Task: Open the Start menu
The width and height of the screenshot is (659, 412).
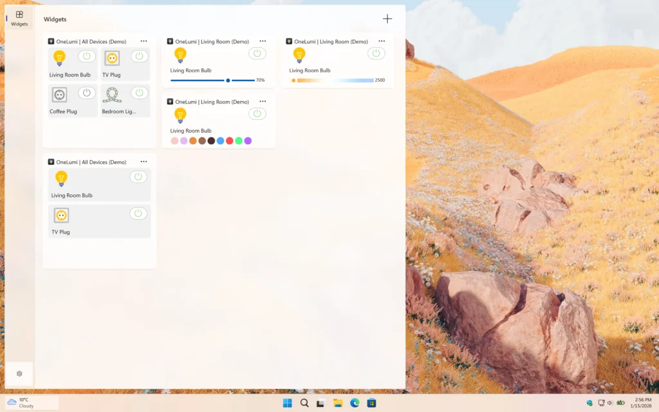Action: pos(287,402)
